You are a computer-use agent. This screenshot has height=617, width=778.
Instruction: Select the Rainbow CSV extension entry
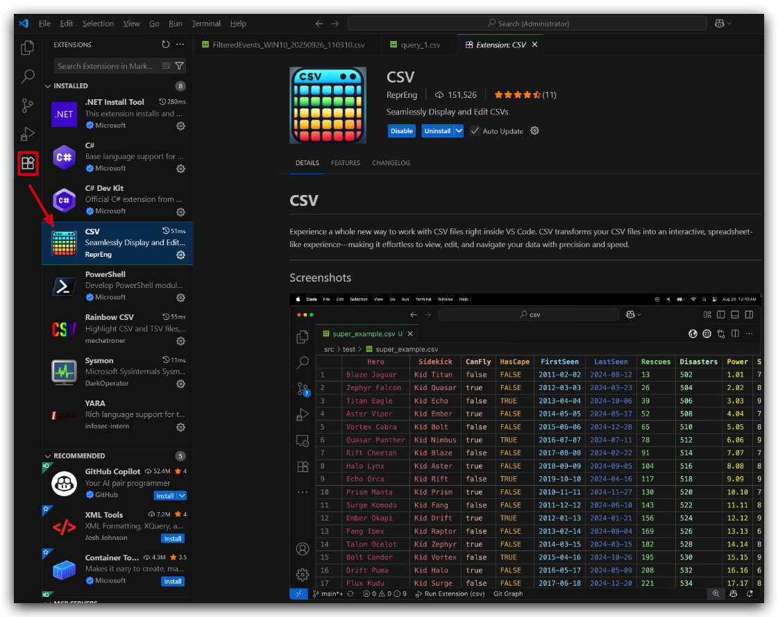(x=117, y=329)
